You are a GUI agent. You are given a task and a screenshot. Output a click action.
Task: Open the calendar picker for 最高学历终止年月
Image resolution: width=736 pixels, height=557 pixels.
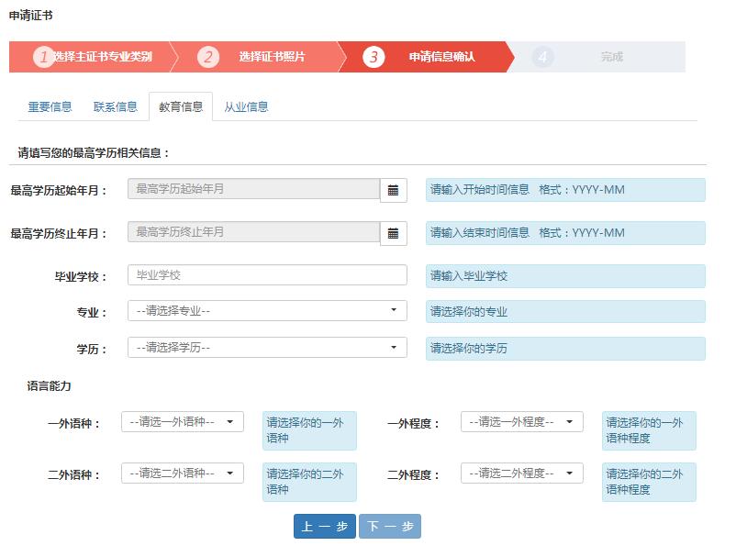click(394, 233)
